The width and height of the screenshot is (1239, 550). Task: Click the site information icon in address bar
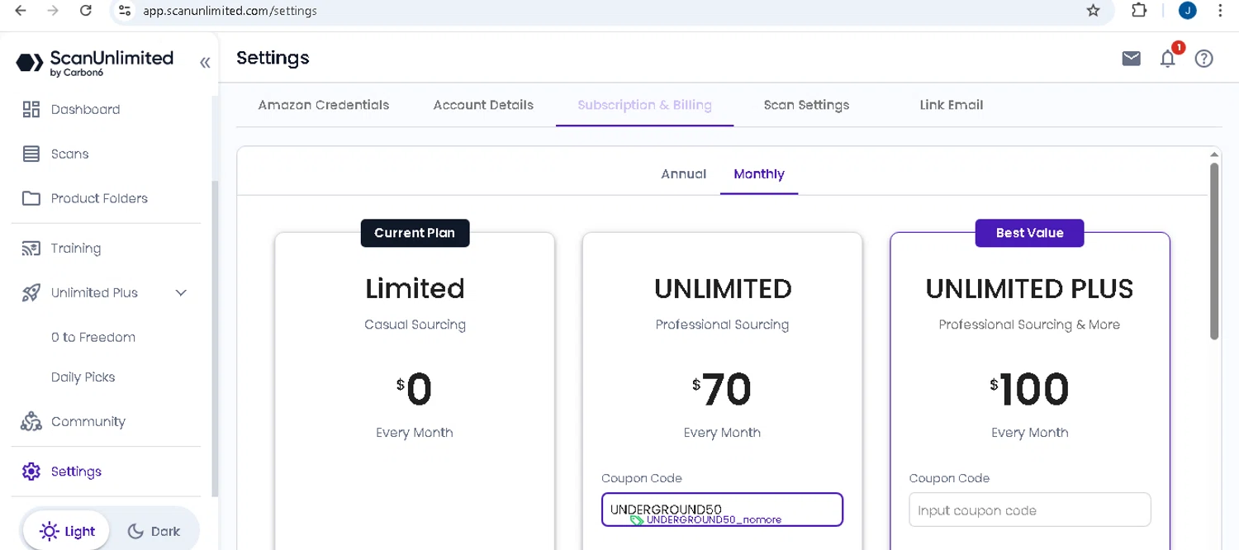click(125, 11)
